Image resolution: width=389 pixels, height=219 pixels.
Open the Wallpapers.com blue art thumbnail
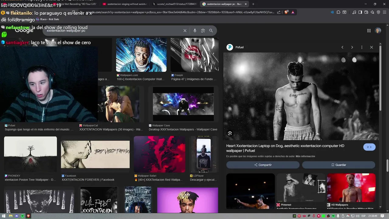(x=141, y=55)
